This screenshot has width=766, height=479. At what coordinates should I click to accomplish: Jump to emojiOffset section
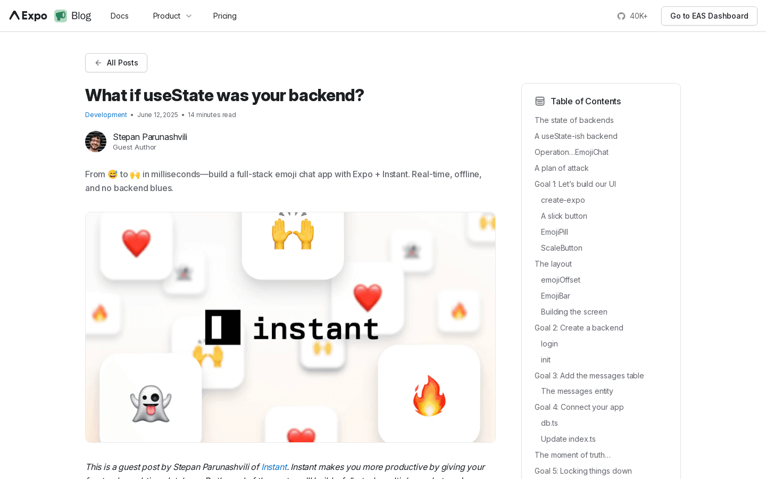[561, 280]
